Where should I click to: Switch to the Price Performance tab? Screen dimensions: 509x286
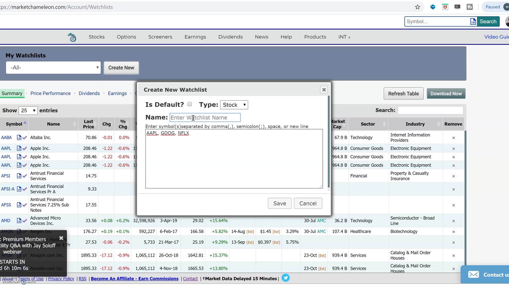(x=50, y=93)
